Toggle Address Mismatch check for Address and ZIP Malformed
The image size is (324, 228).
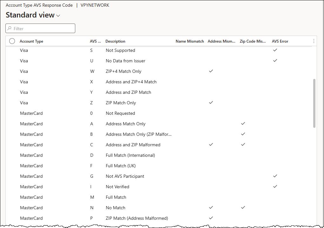pos(211,144)
